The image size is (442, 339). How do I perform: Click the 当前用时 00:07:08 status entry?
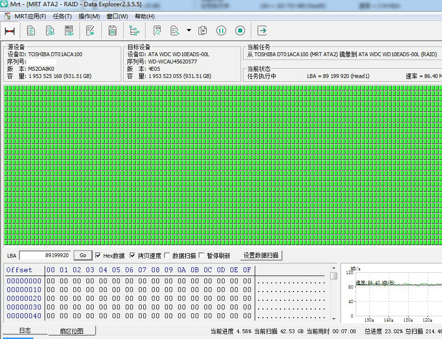click(331, 331)
